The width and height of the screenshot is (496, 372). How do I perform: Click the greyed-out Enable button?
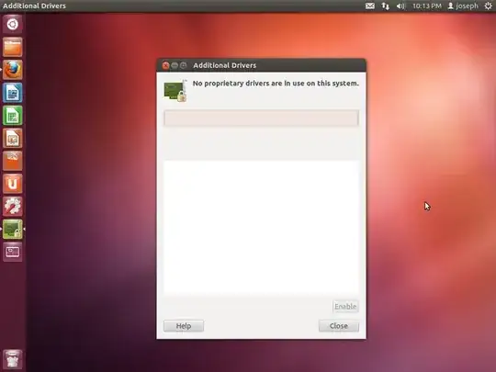[345, 306]
